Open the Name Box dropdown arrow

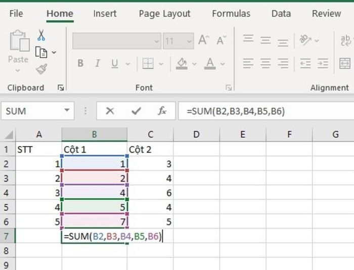(67, 110)
